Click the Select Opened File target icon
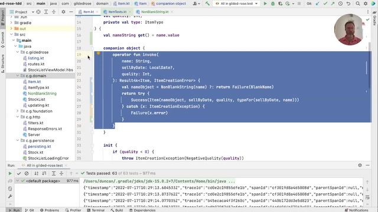 (x=38, y=12)
